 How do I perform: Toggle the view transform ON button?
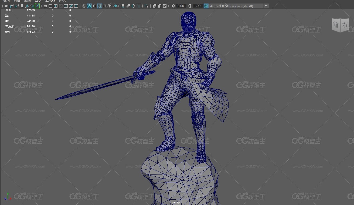pyautogui.click(x=206, y=6)
